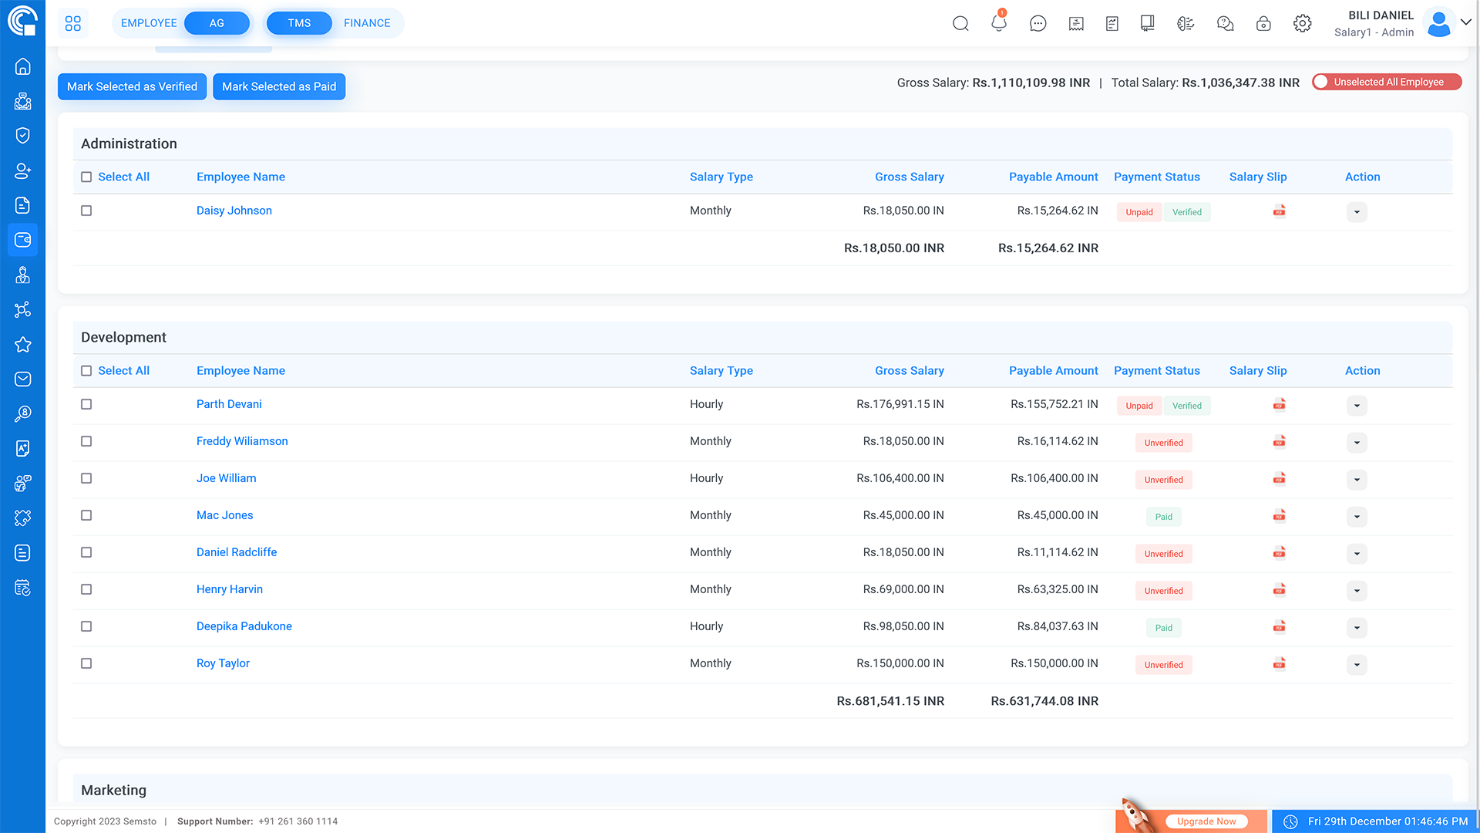Download Mac Jones's salary slip PDF
Screen dimensions: 1480x833
coord(1279,516)
